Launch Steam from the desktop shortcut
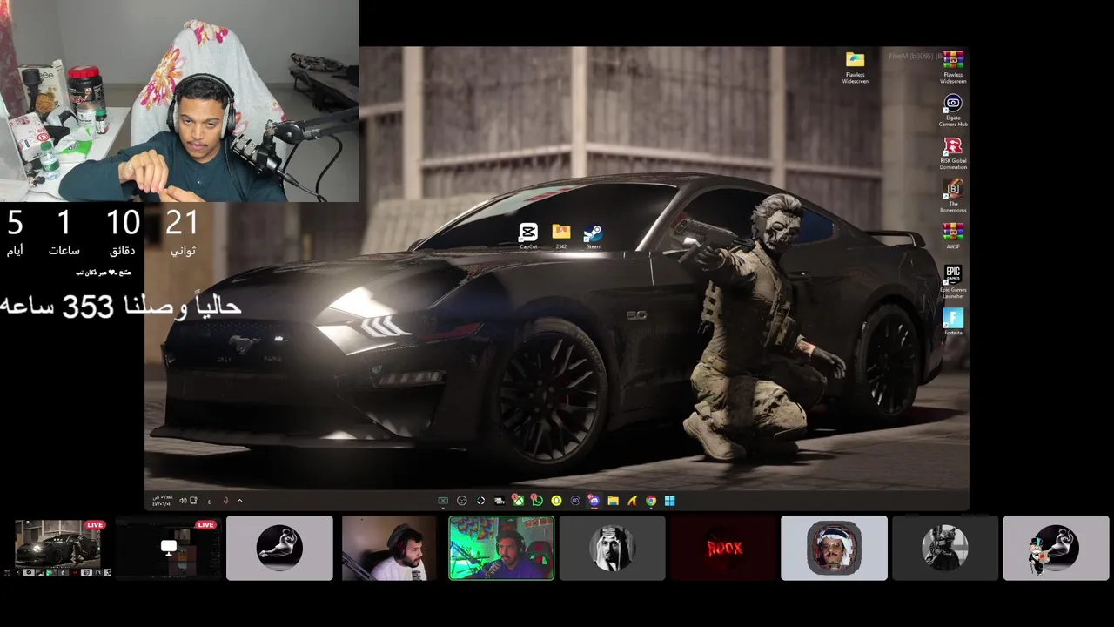 [593, 235]
